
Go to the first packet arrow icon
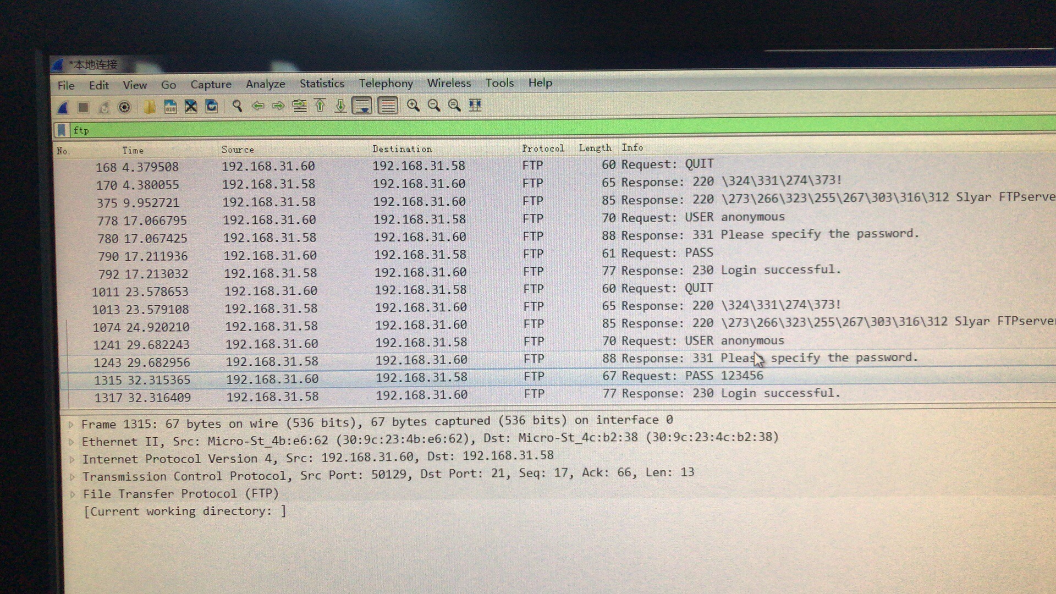click(x=320, y=106)
